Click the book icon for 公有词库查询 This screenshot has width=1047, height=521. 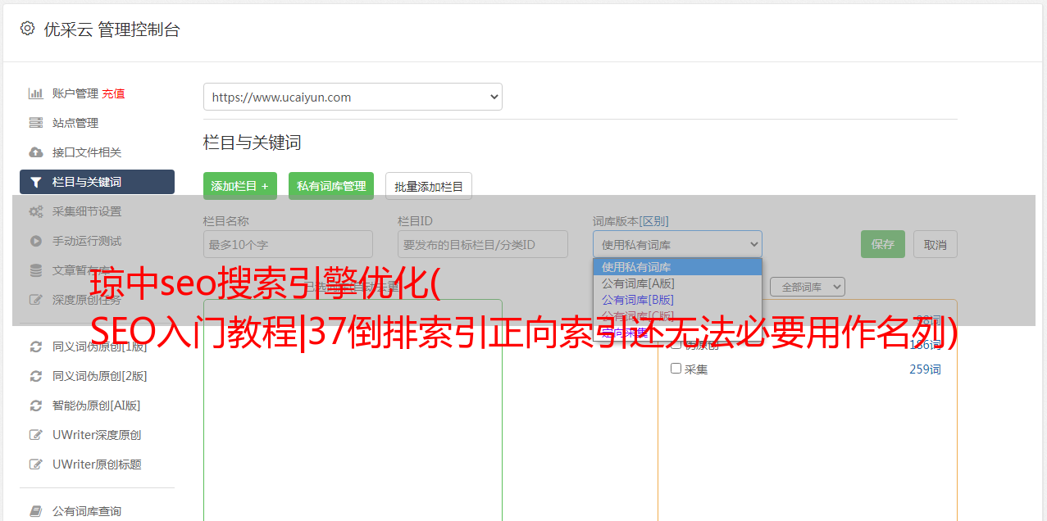click(35, 511)
